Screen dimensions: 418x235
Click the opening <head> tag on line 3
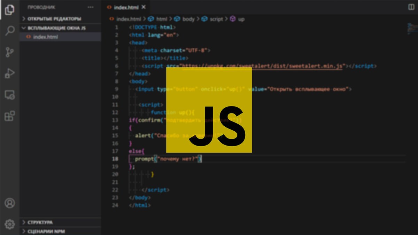coord(138,43)
